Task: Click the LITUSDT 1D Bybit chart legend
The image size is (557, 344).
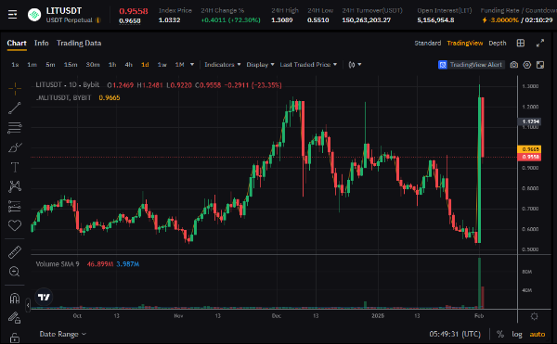Action: click(68, 85)
